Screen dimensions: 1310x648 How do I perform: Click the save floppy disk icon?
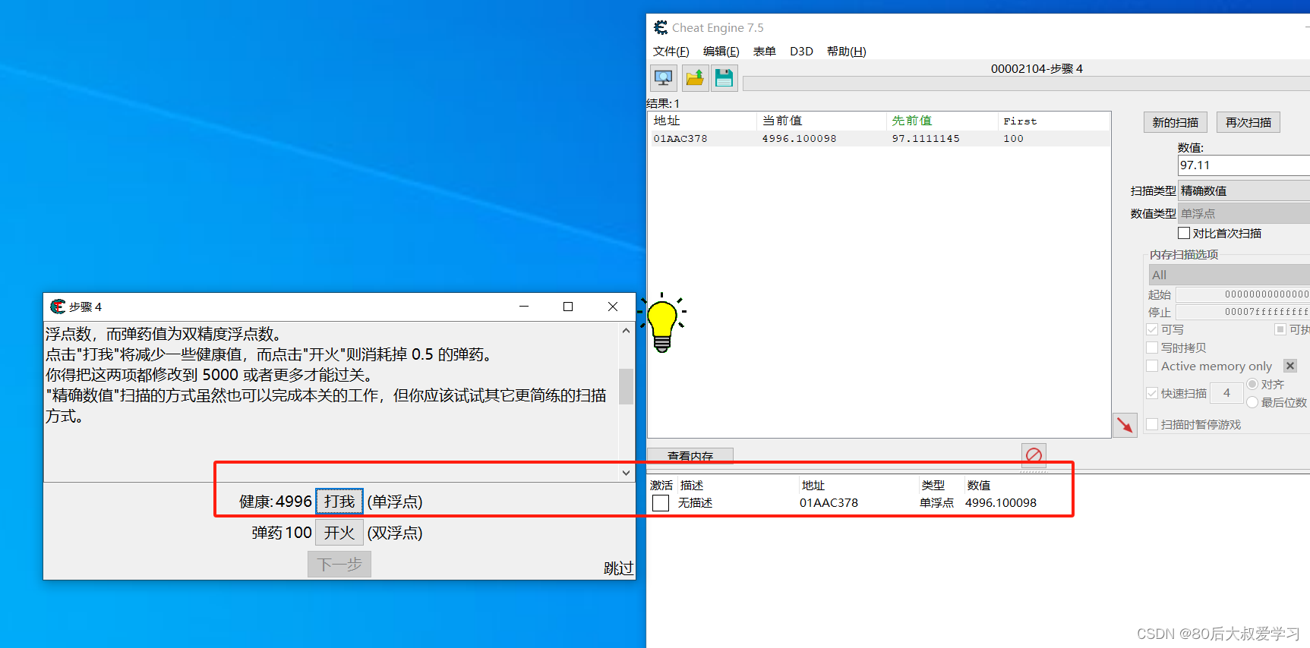click(724, 77)
